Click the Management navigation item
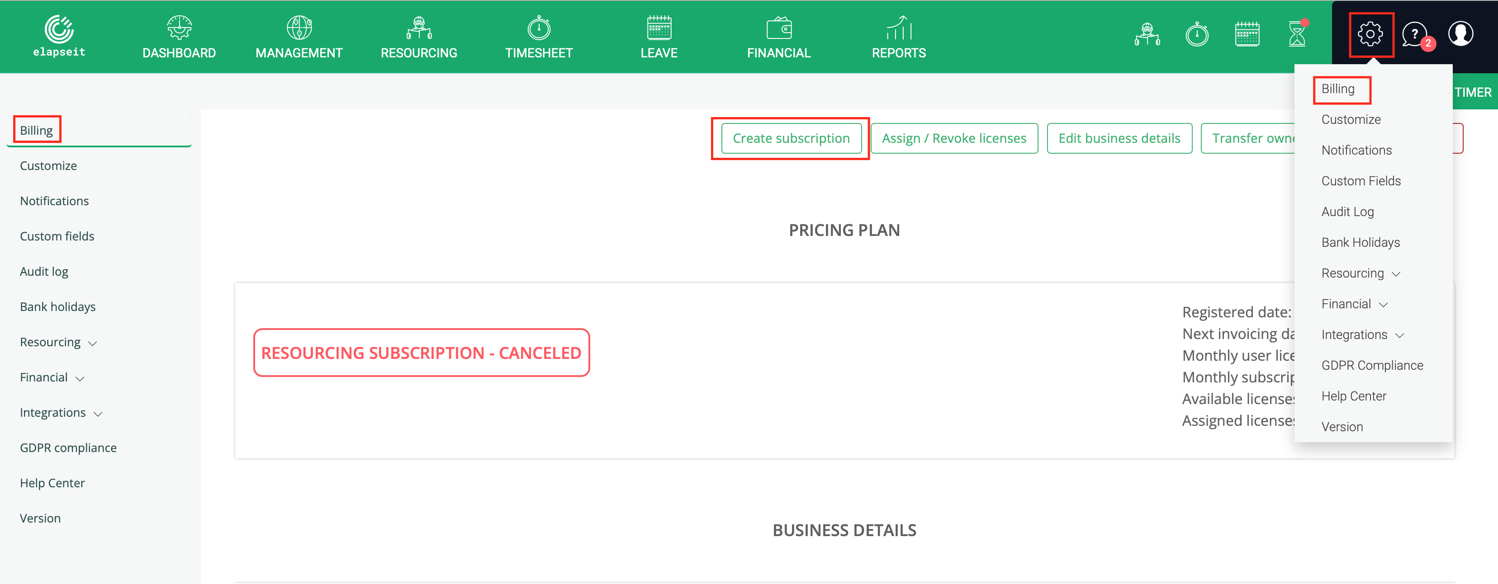The image size is (1498, 584). click(297, 36)
